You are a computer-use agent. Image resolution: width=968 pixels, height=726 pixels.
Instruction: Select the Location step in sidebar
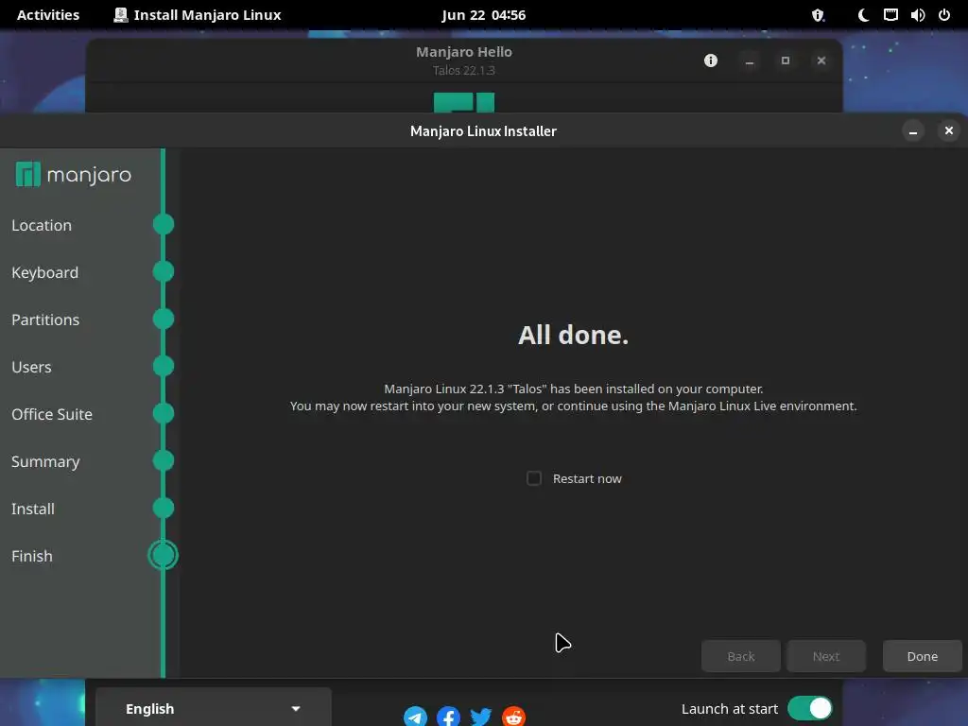click(x=42, y=225)
